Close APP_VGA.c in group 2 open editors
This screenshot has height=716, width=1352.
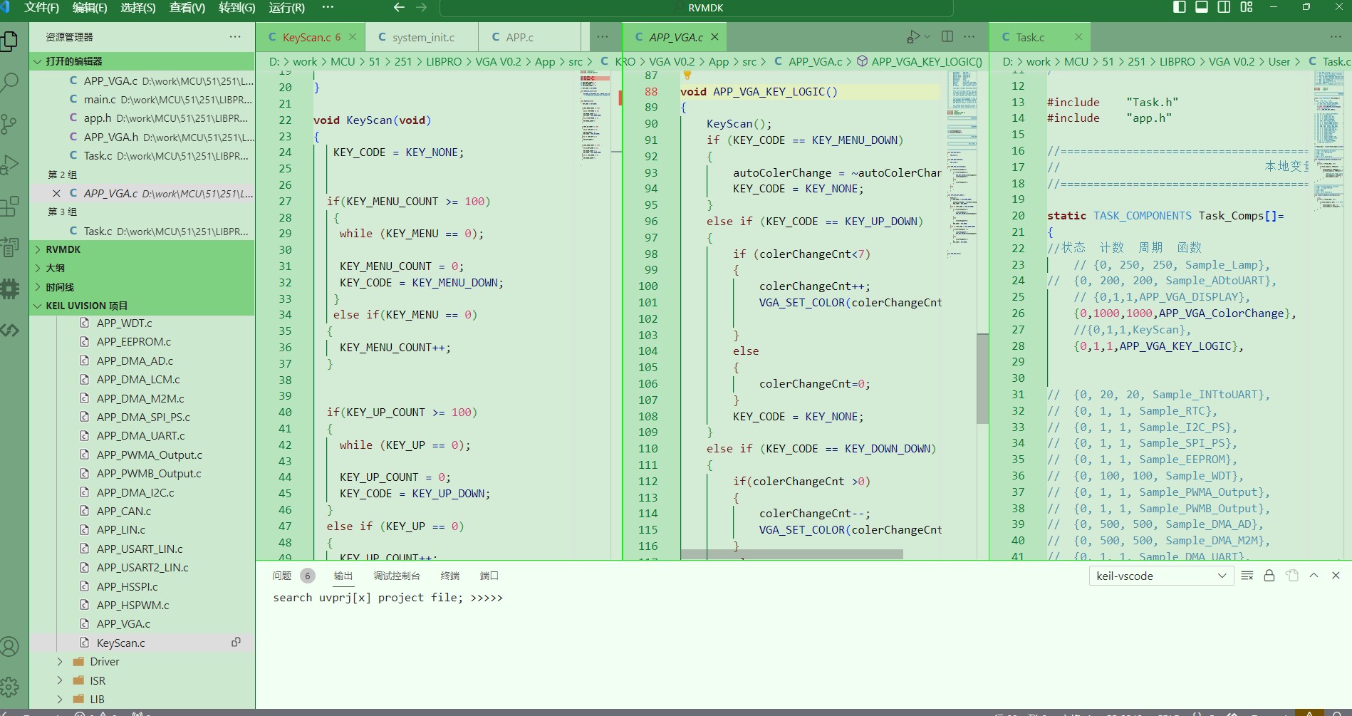[x=56, y=193]
